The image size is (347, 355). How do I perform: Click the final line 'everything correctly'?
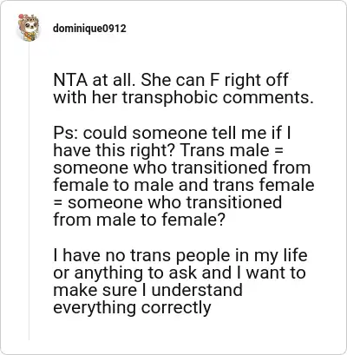point(132,308)
